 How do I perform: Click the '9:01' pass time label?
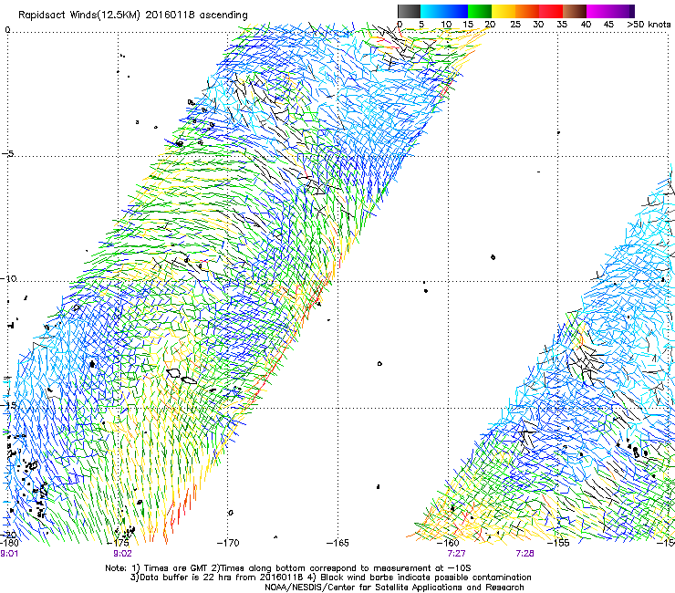[x=9, y=554]
